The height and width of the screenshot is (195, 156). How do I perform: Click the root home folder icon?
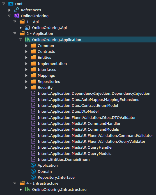(11, 4)
